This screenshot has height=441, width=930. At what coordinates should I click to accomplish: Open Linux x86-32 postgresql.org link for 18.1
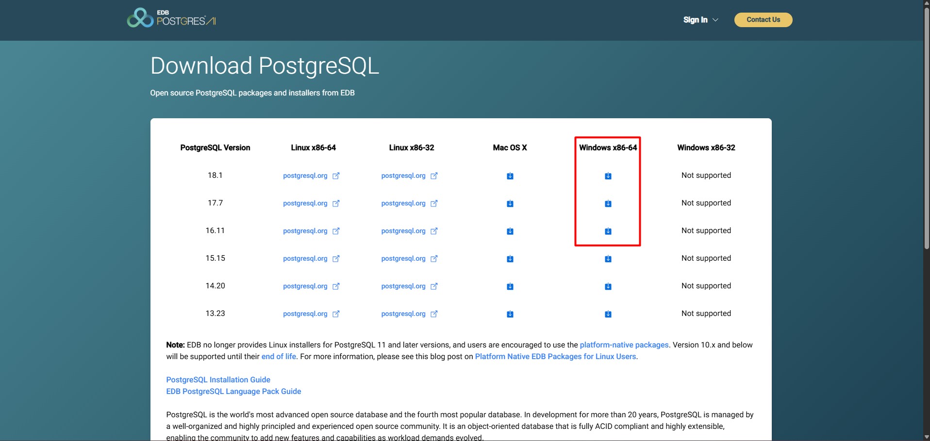[x=409, y=175]
